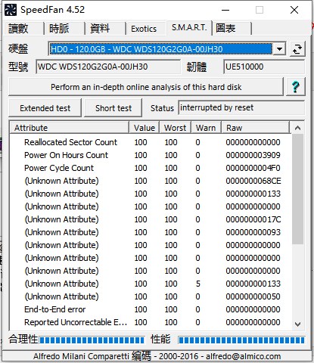314x363 pixels.
Task: Click the 性能 performance progress bar
Action: coord(241,340)
